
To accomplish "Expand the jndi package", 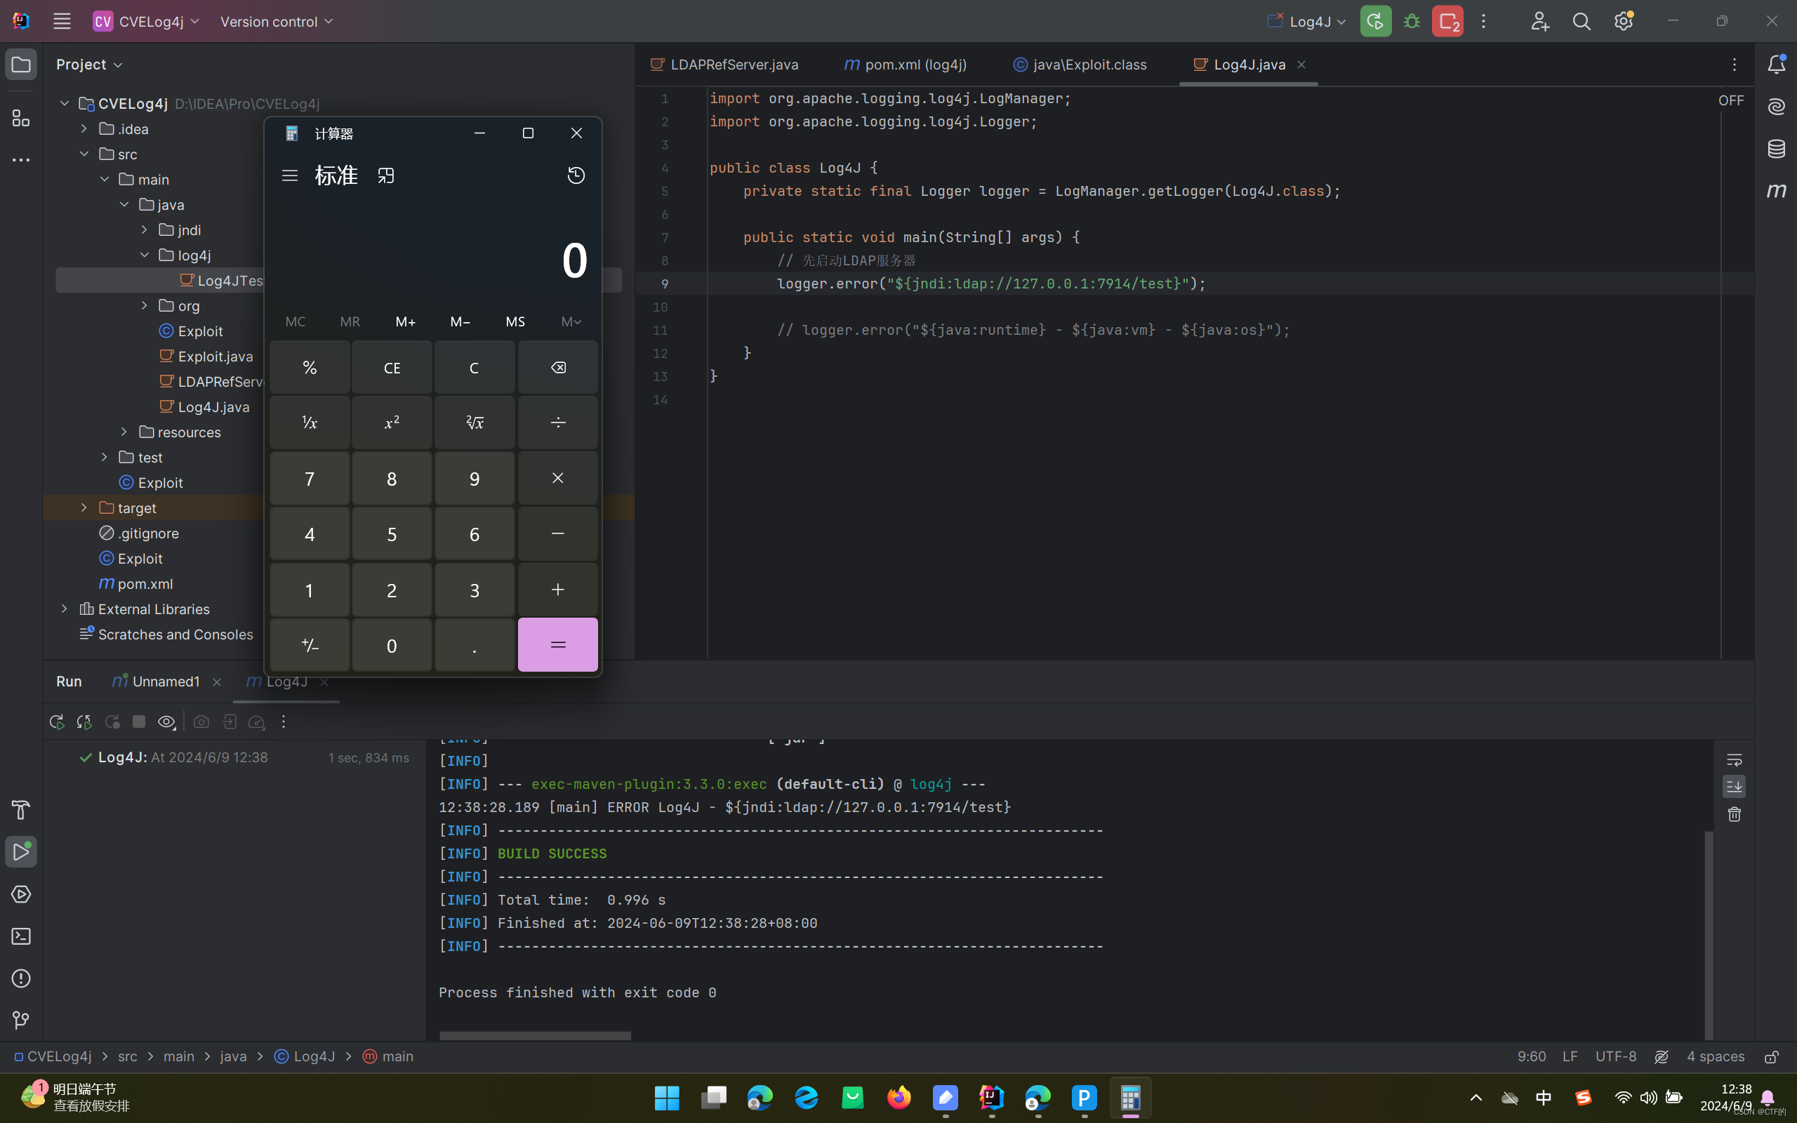I will pyautogui.click(x=144, y=230).
